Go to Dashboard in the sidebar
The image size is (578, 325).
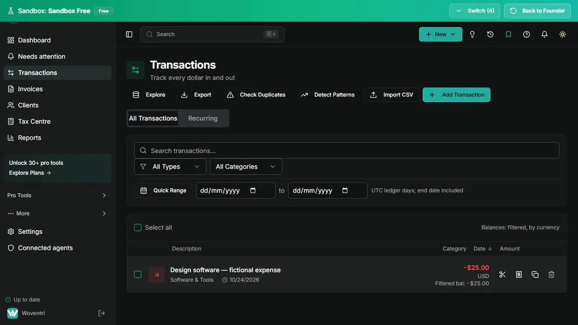[57, 40]
